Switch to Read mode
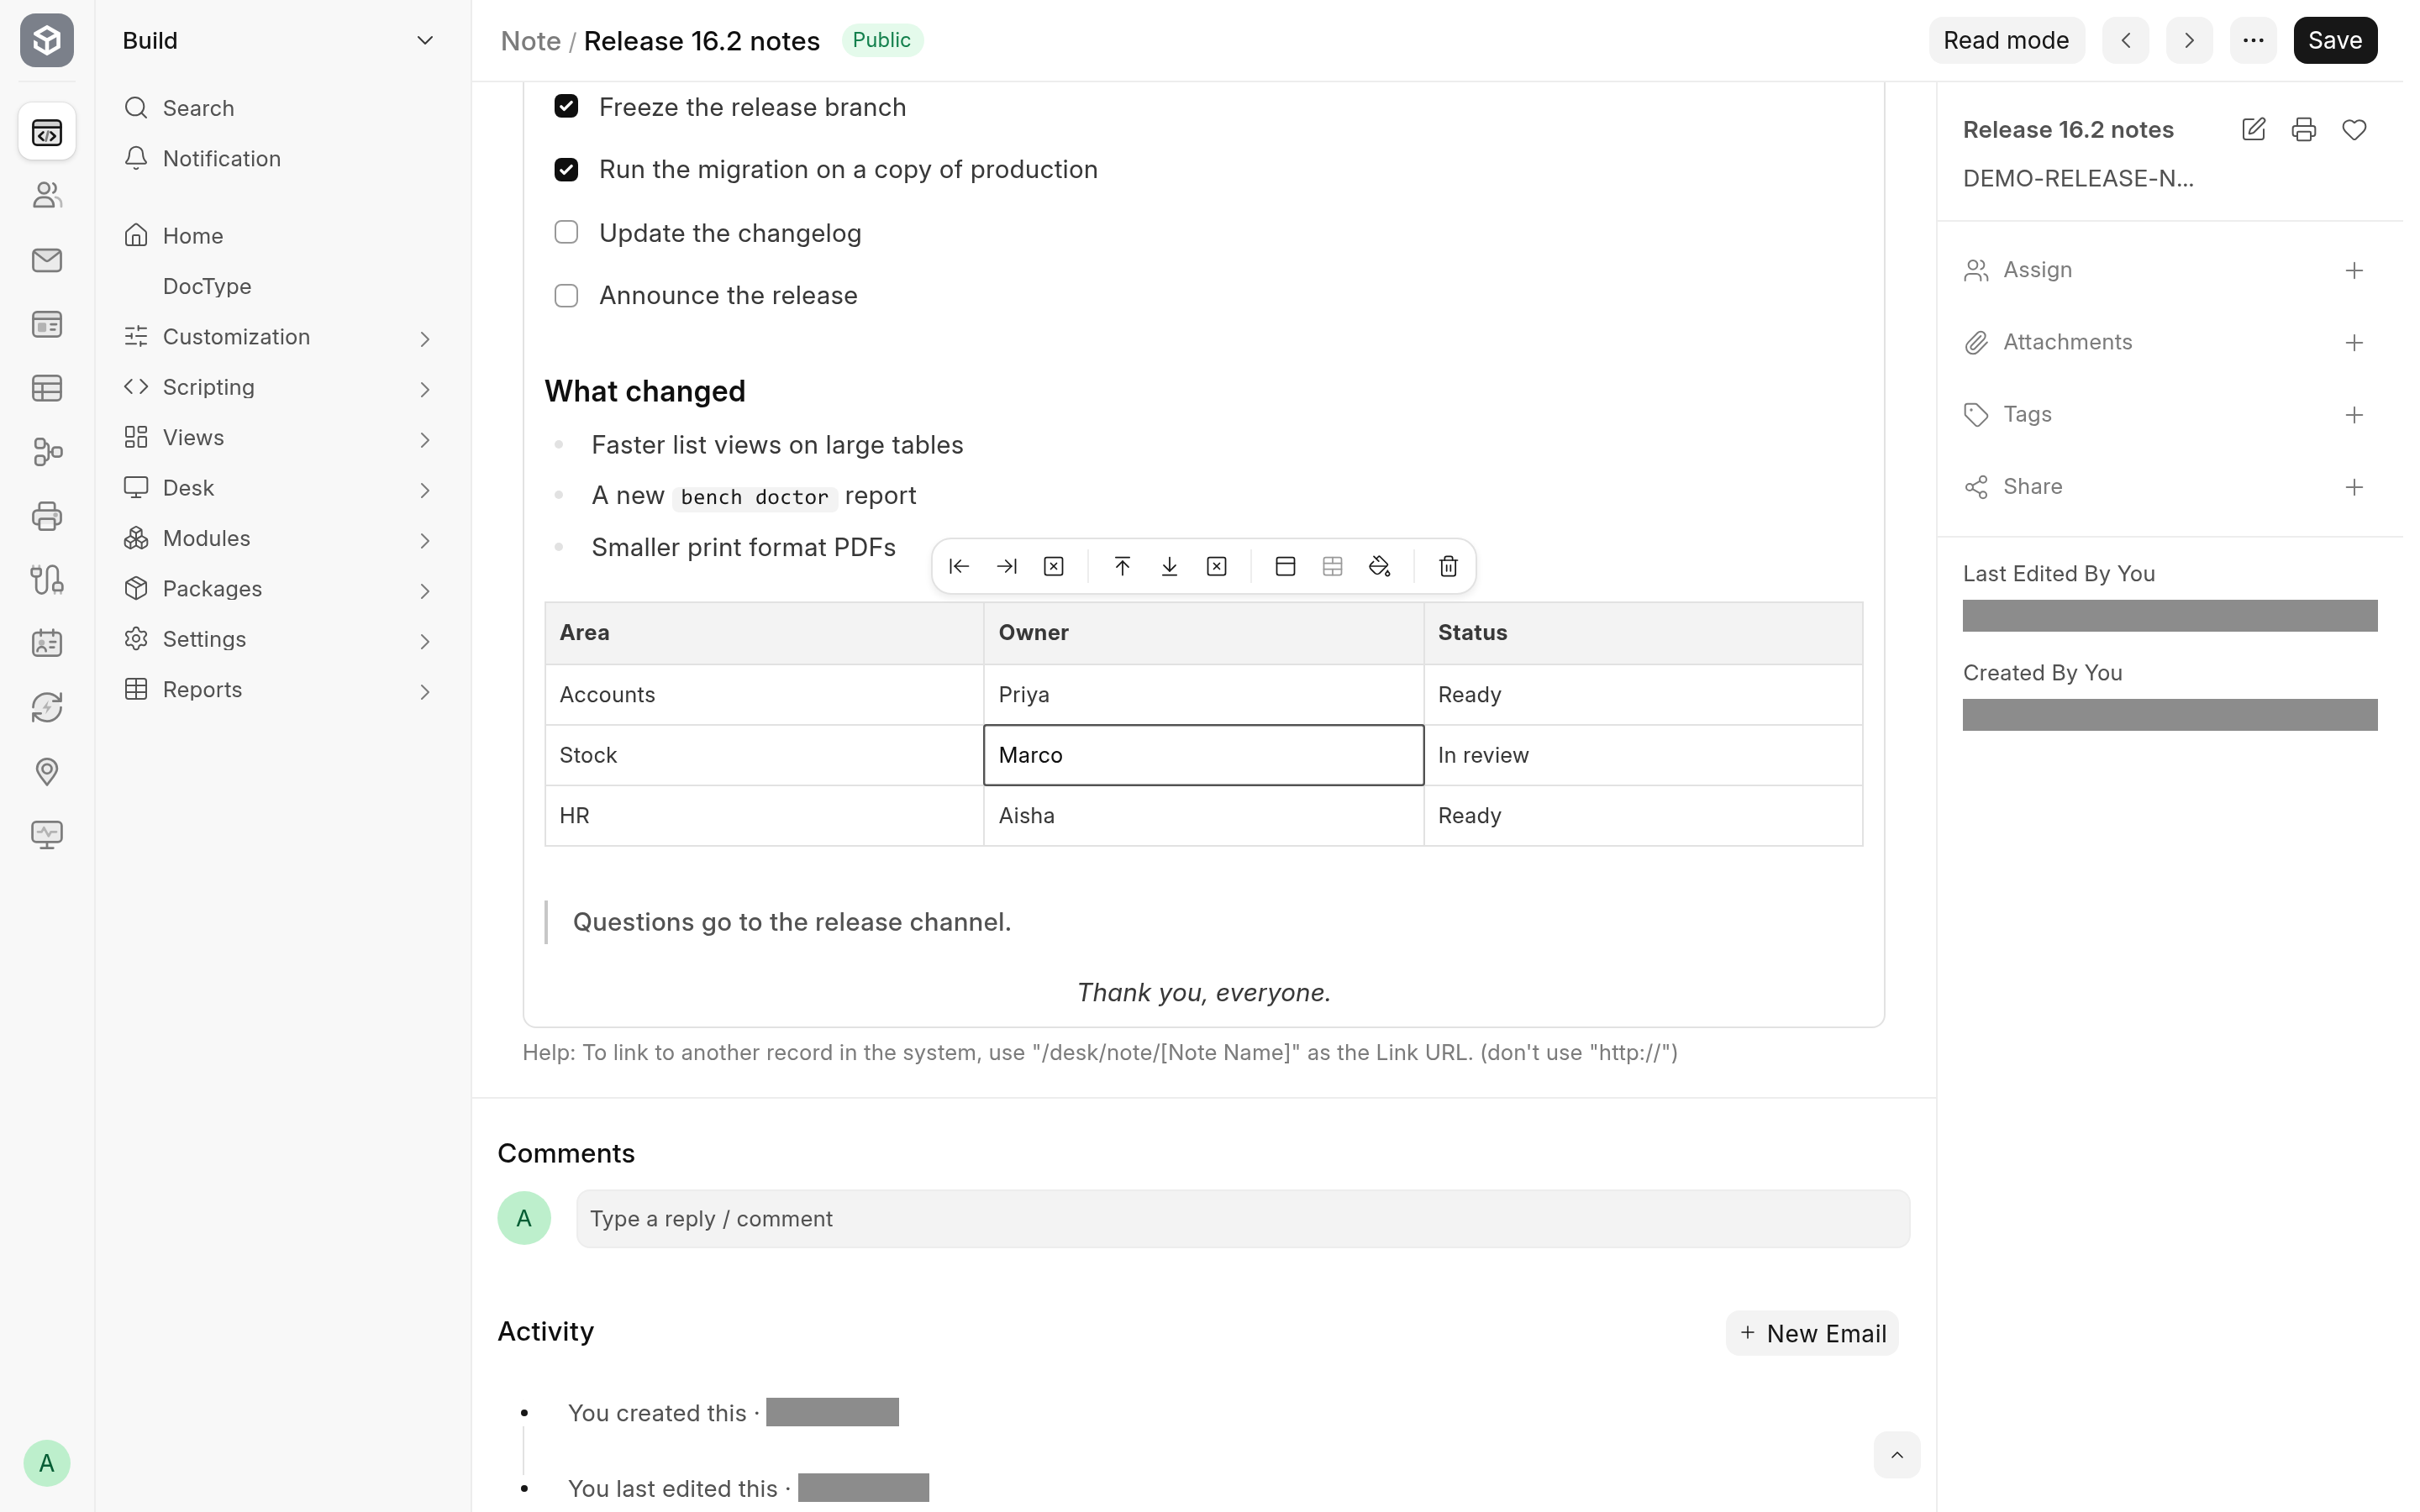 click(2006, 40)
